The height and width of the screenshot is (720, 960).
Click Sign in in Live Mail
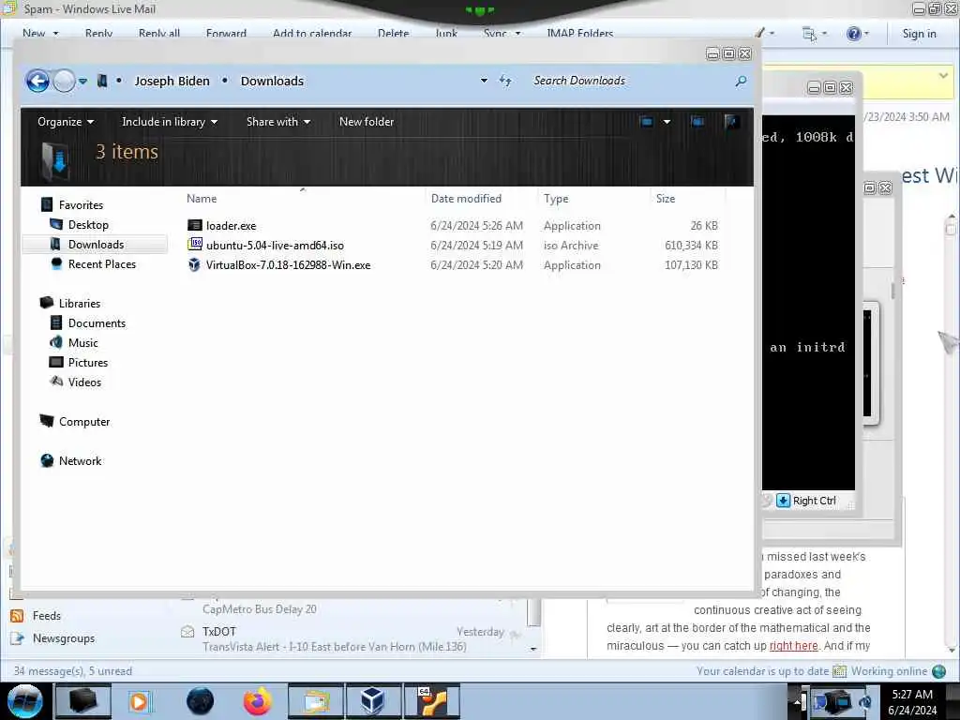click(919, 34)
